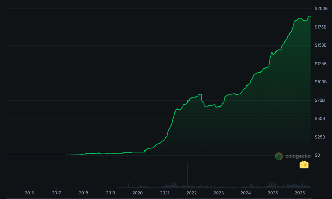Select the 2025 label on the time axis
Image resolution: width=332 pixels, height=199 pixels.
tap(273, 193)
